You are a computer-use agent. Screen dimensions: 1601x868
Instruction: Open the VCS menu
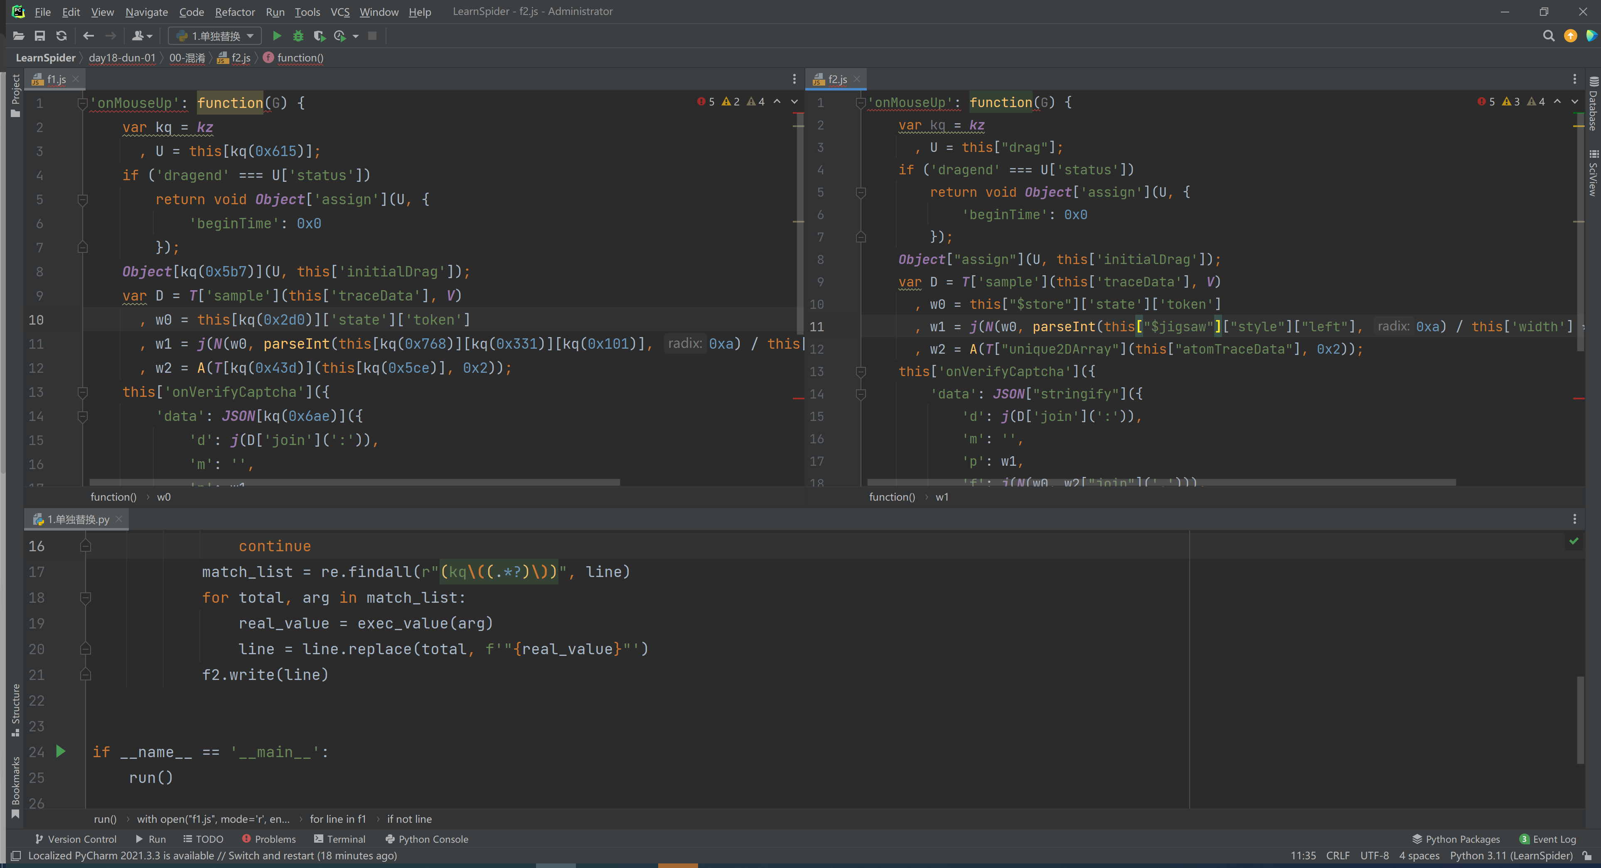pyautogui.click(x=340, y=12)
